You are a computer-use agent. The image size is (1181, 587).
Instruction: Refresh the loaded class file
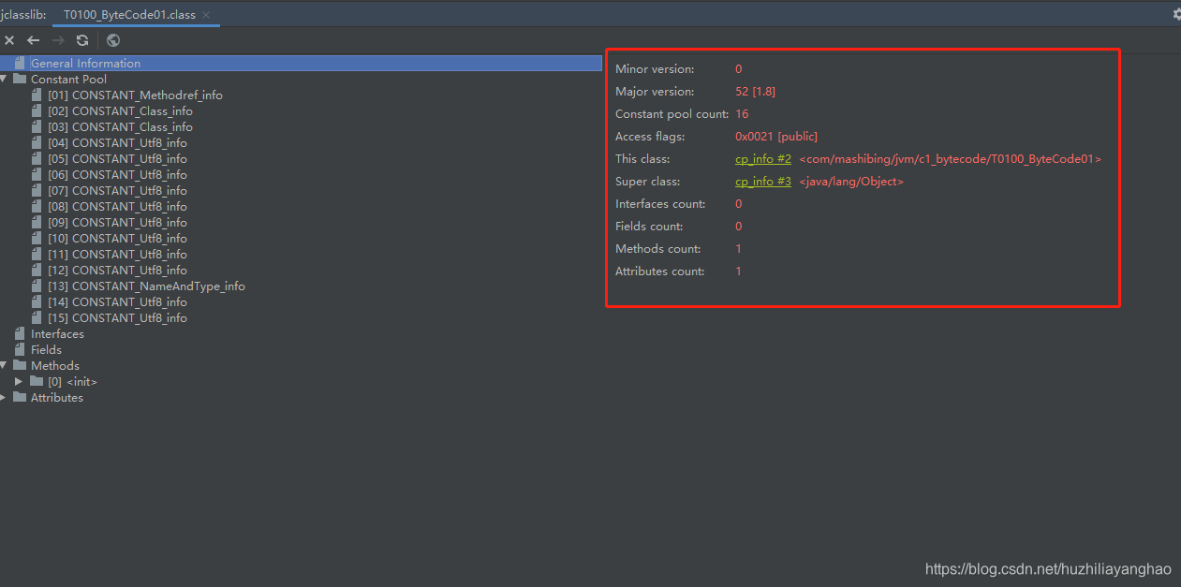pyautogui.click(x=81, y=40)
